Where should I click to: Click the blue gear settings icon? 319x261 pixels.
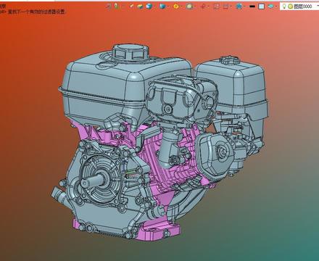[239, 7]
